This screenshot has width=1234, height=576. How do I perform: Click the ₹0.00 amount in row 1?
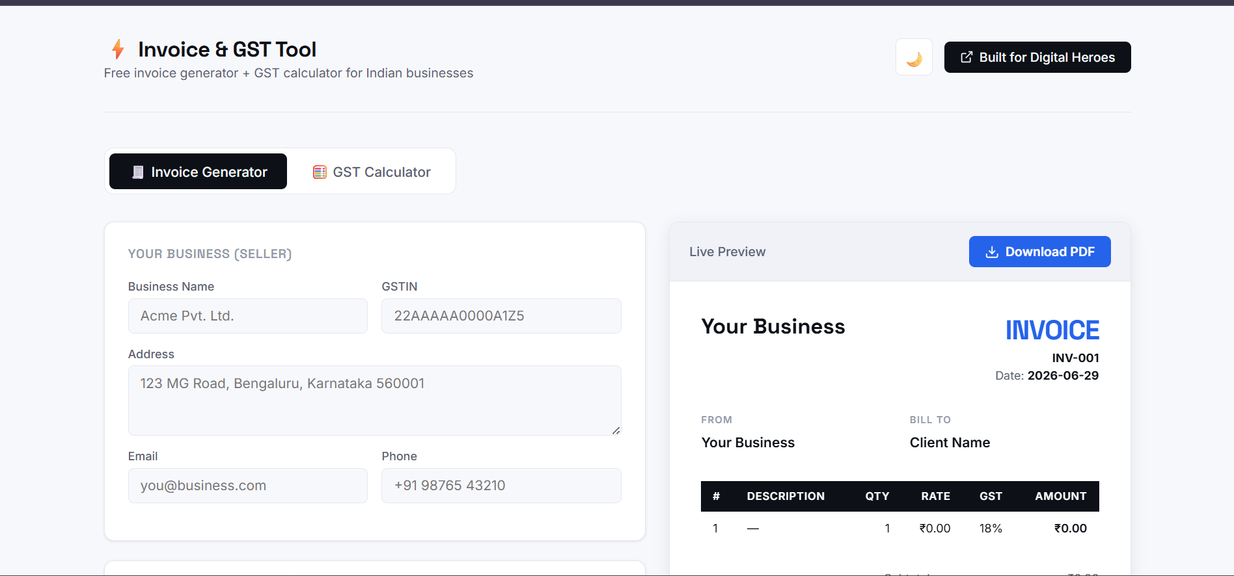pos(1070,529)
